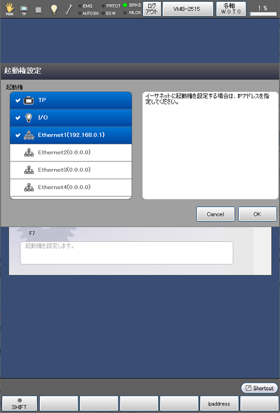Viewport: 280px width, 413px height.
Task: Confirm the dialog with OK
Action: point(257,214)
